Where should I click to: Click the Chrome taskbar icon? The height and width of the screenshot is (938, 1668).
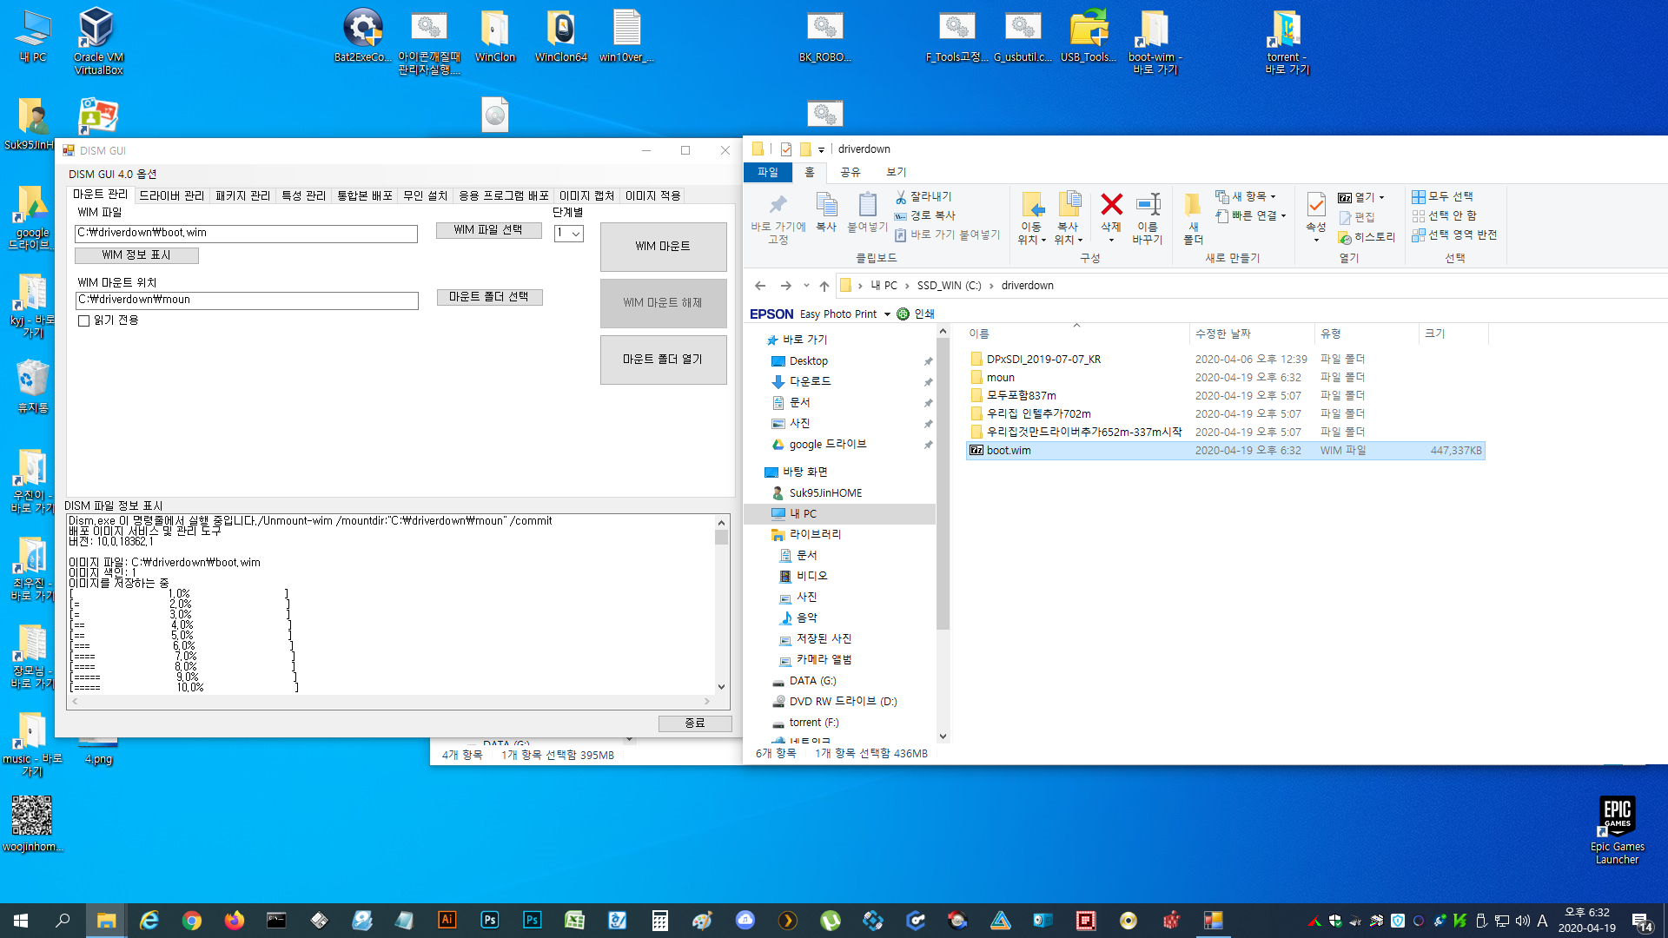tap(191, 921)
